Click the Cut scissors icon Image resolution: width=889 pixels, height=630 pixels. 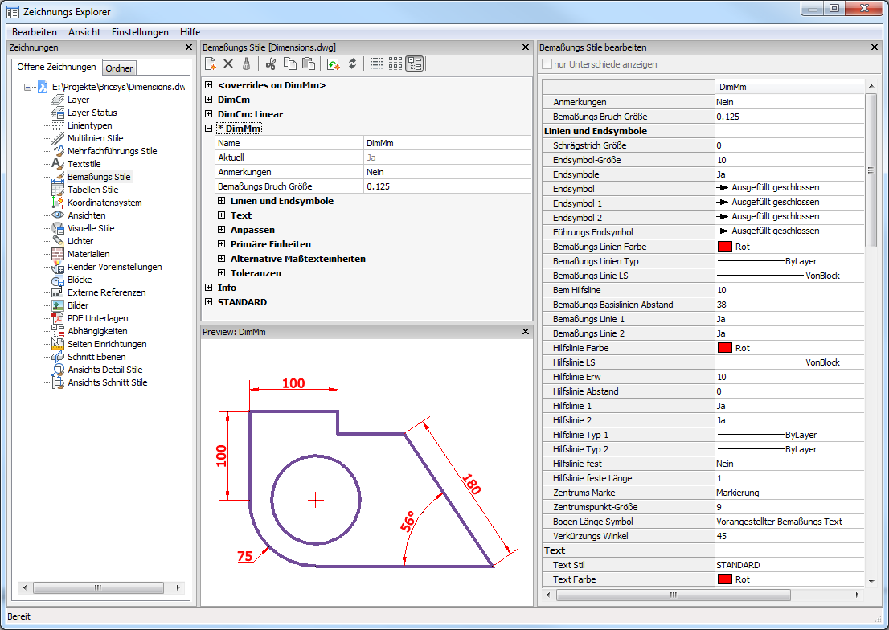point(271,63)
